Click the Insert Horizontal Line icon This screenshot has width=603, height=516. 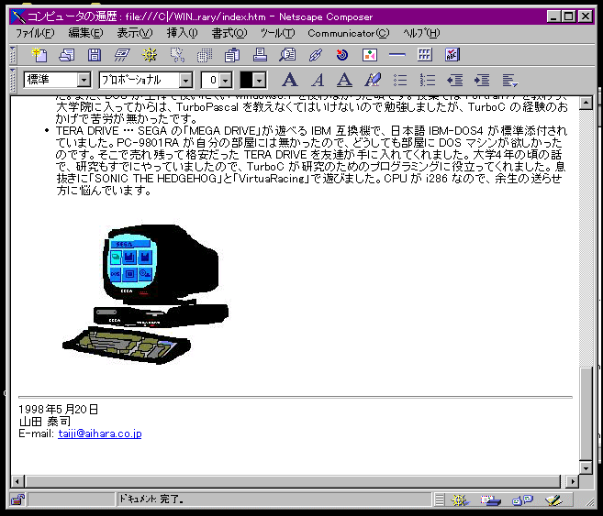[397, 55]
